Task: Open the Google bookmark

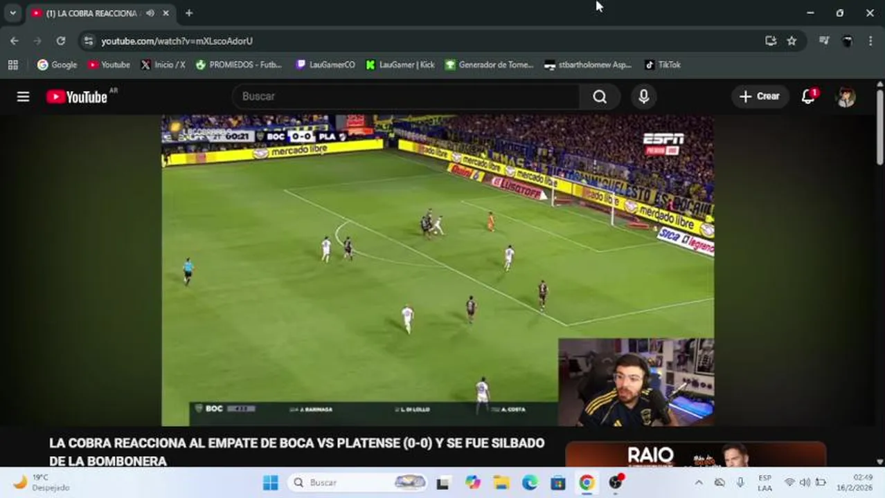Action: tap(57, 64)
